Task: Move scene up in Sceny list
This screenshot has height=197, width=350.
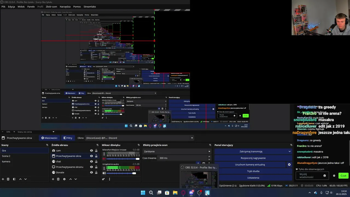Action: point(20,179)
